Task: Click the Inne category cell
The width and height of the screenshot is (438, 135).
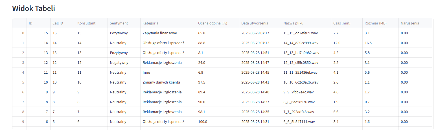Action: (x=146, y=73)
